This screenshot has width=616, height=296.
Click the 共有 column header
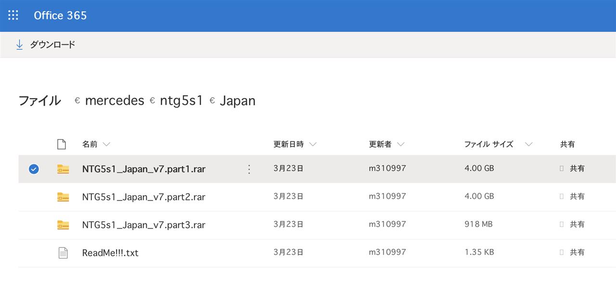pyautogui.click(x=567, y=144)
